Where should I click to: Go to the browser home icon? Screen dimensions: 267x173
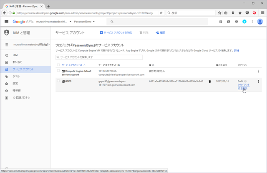(x=240, y=13)
